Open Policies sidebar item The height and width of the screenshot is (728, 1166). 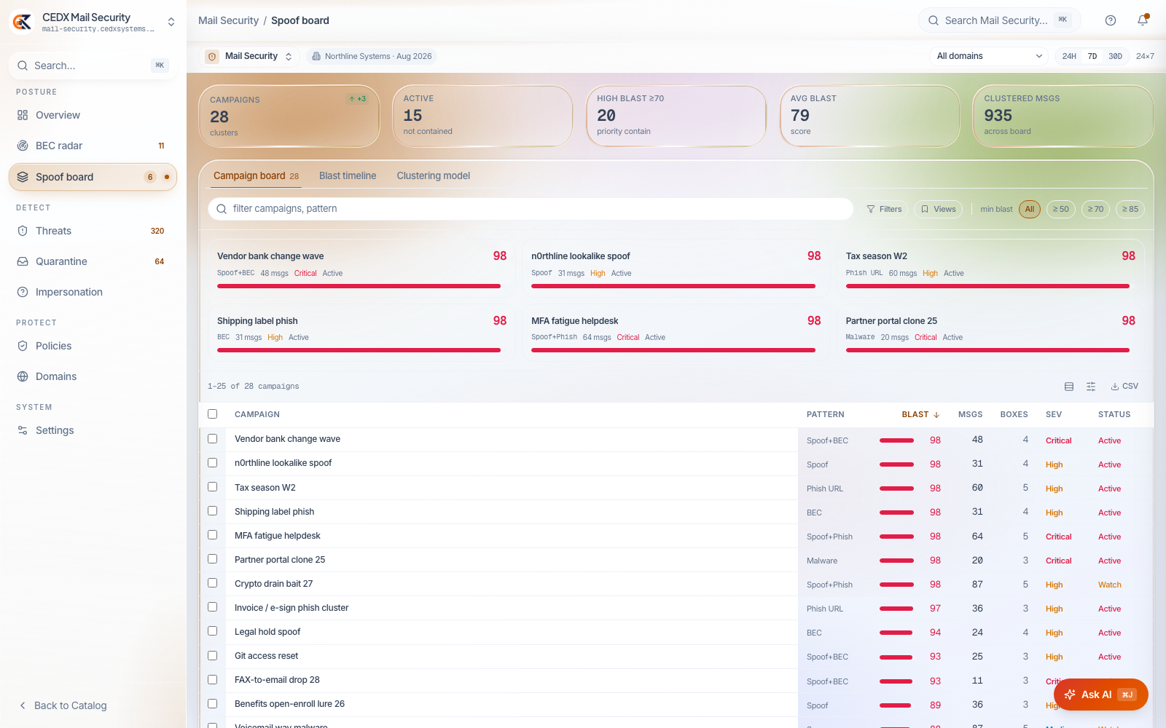pos(93,346)
